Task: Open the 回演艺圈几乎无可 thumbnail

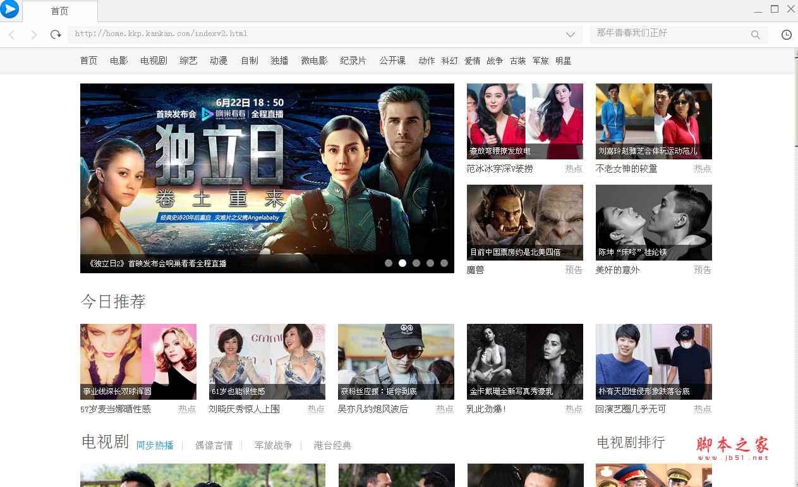Action: click(654, 362)
